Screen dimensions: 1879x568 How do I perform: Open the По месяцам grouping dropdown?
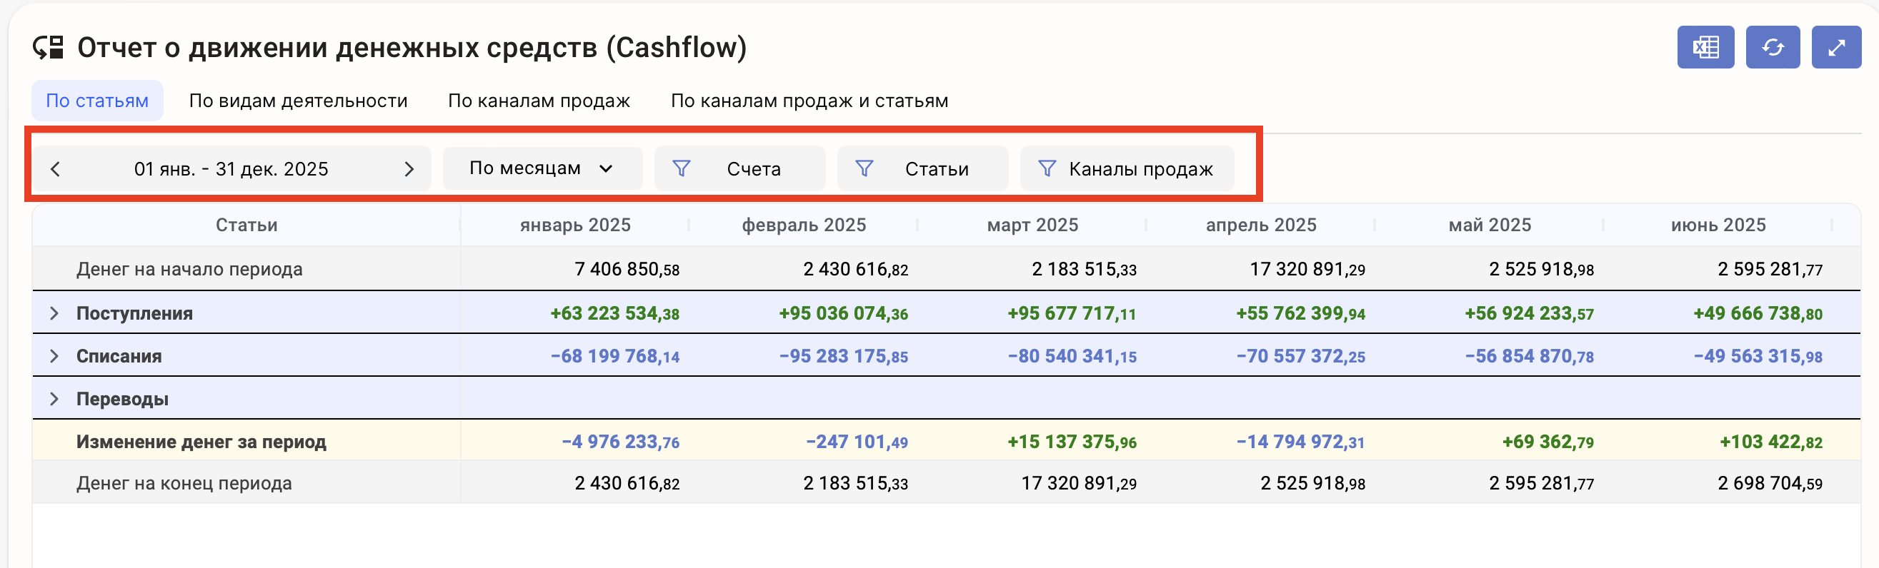click(x=542, y=169)
